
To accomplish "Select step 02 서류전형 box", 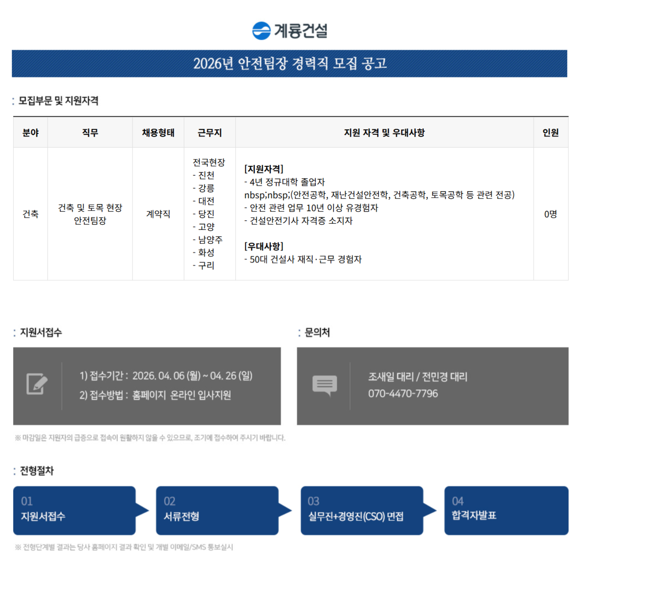I will coord(217,510).
